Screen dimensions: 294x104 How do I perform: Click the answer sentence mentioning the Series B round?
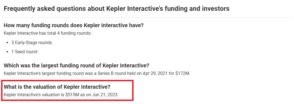point(97,73)
